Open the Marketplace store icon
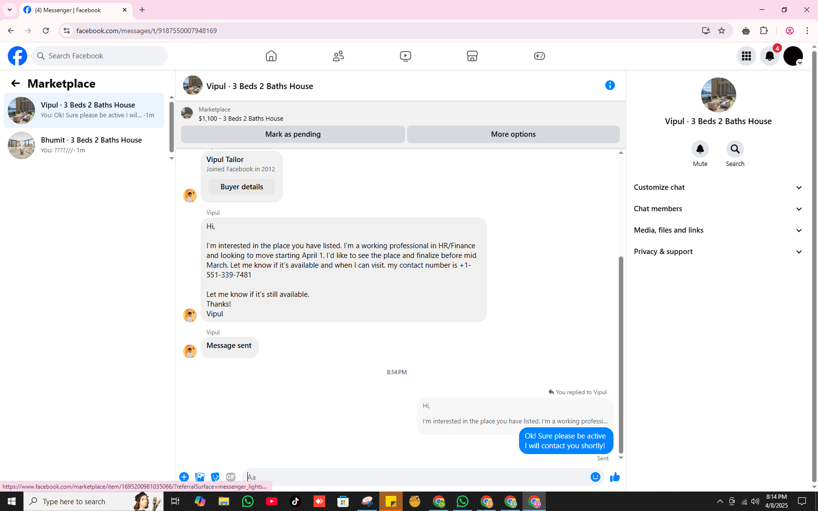Screen dimensions: 818x511 (472, 56)
